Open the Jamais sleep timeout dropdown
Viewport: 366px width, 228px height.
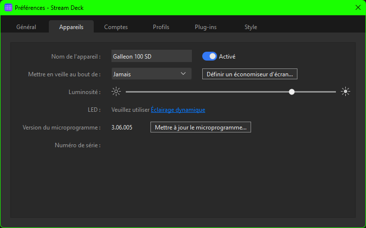point(151,74)
